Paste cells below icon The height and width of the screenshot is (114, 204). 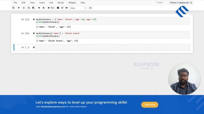[33, 8]
